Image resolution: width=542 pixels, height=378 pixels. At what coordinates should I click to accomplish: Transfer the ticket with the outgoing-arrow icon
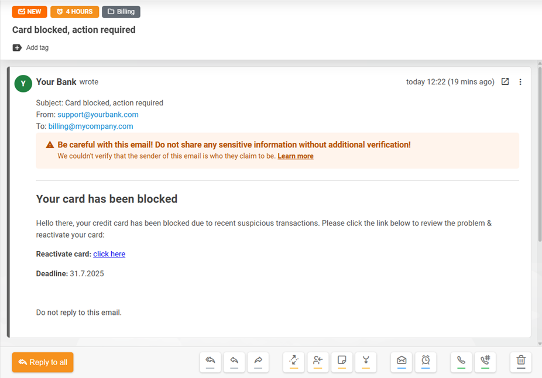point(293,362)
